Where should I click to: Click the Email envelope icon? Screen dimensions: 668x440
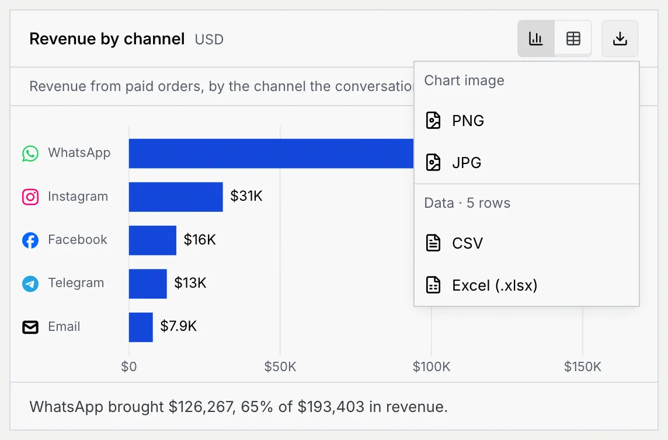[x=30, y=327]
